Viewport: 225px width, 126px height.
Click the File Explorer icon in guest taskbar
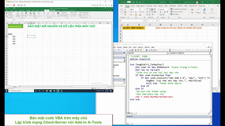coord(47,91)
